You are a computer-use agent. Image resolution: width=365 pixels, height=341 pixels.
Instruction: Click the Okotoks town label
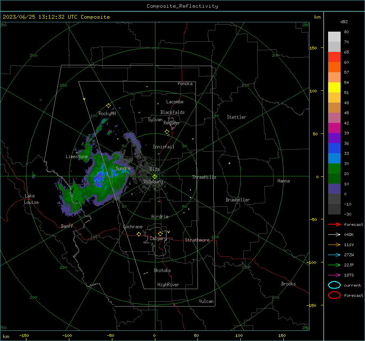click(x=162, y=270)
